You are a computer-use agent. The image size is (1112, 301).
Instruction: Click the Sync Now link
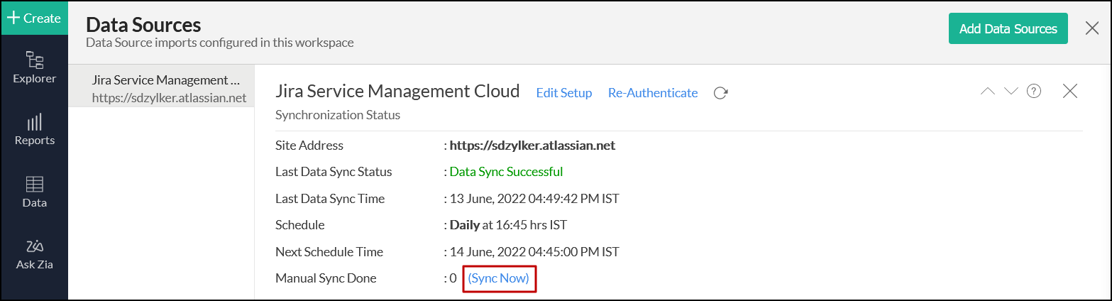coord(498,278)
